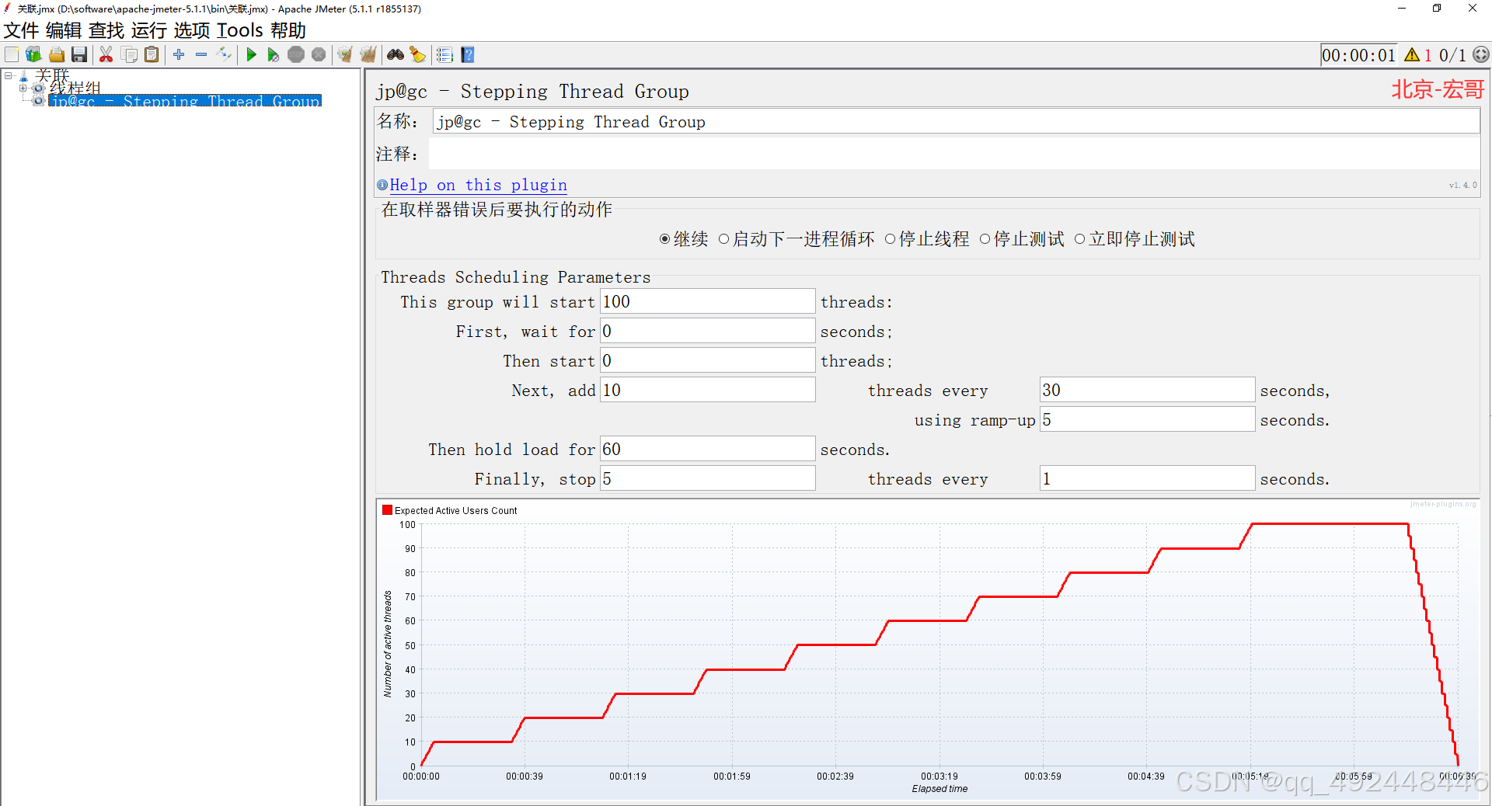Edit 'This group will start' threads field
The width and height of the screenshot is (1492, 806).
pos(707,301)
